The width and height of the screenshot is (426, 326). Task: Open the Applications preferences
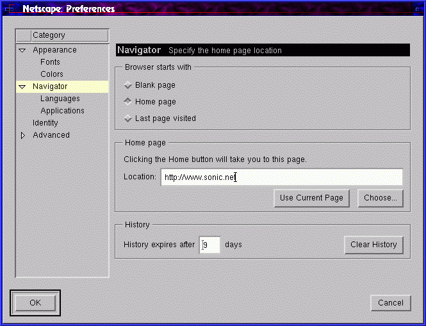62,111
